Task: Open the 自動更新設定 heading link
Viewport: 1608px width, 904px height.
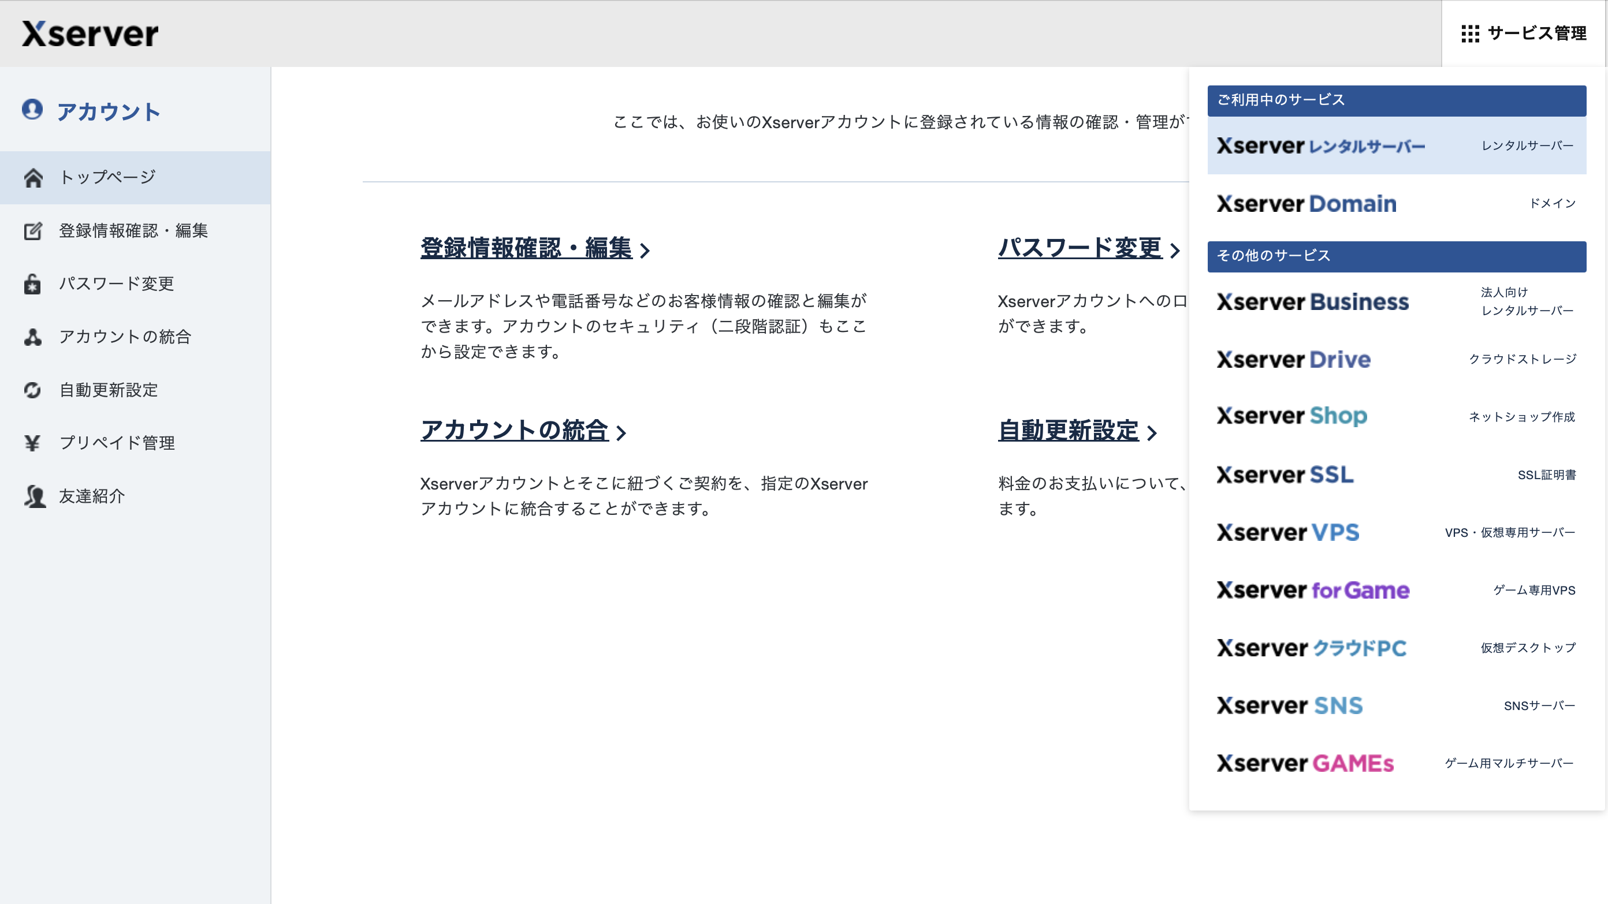Action: (x=1067, y=431)
